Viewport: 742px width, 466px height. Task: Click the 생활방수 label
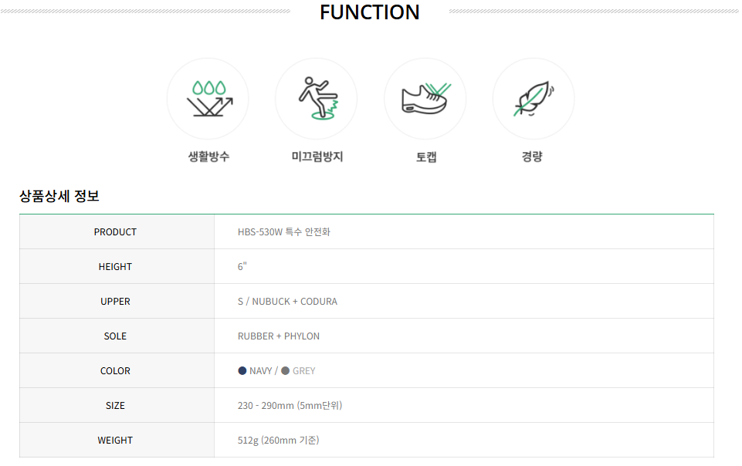tap(208, 157)
